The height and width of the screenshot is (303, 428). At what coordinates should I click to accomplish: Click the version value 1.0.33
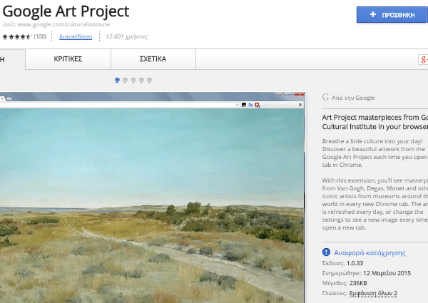pos(355,263)
